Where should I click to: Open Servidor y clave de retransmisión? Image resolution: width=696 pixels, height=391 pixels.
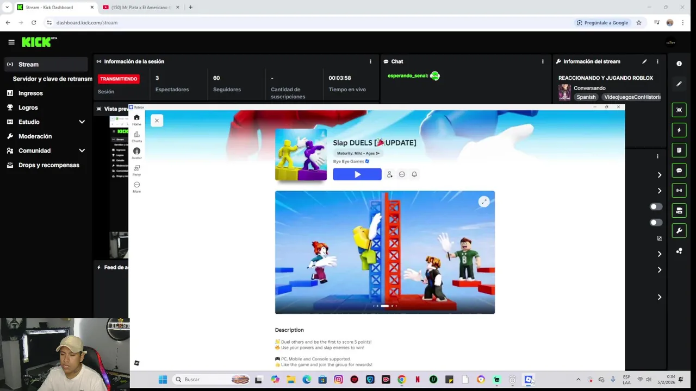pyautogui.click(x=52, y=79)
